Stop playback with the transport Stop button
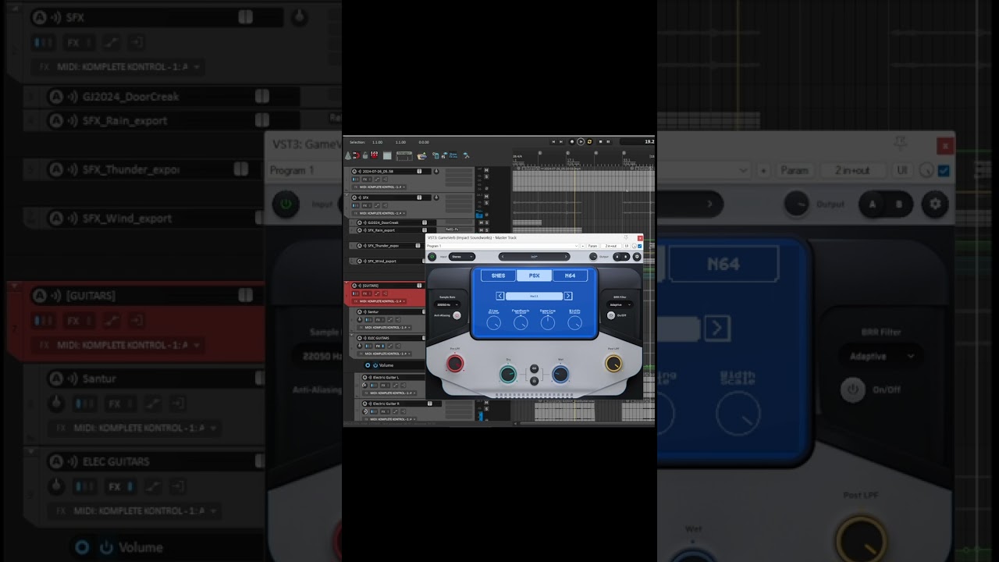 [x=600, y=142]
